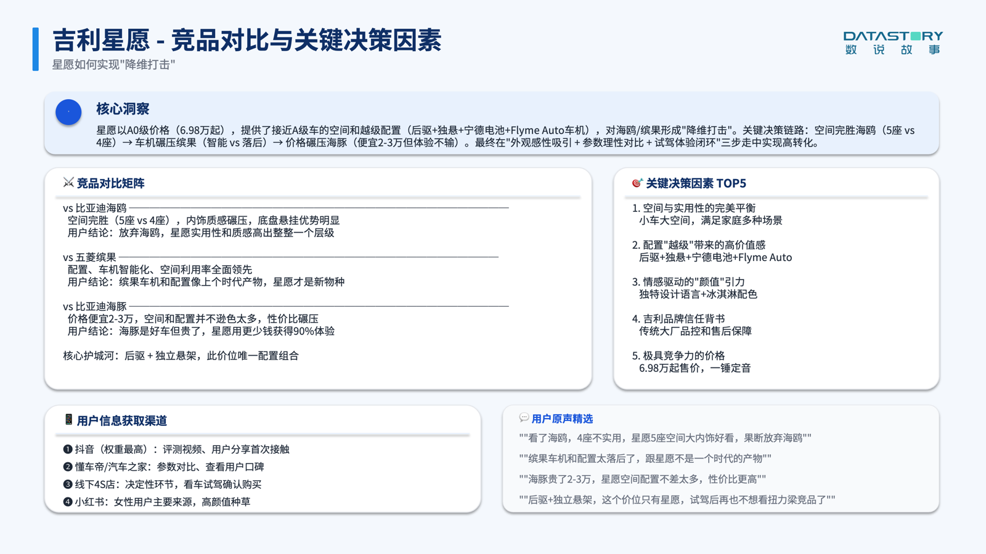Image resolution: width=986 pixels, height=554 pixels.
Task: Click the quote 后驱+独立悬架，这个价位只有星愿
Action: pos(677,500)
